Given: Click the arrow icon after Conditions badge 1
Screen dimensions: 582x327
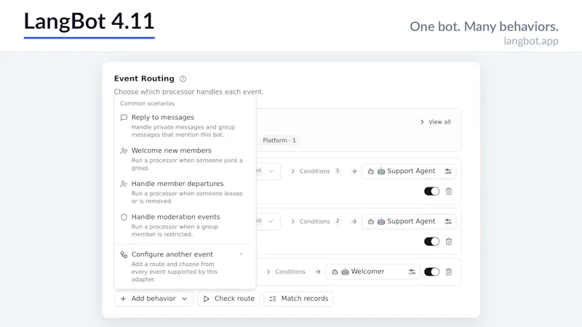Looking at the screenshot, I should click(x=354, y=171).
